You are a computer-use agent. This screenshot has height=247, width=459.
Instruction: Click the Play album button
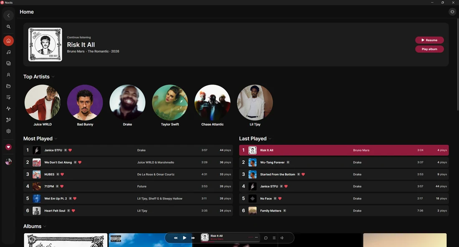[x=429, y=49]
